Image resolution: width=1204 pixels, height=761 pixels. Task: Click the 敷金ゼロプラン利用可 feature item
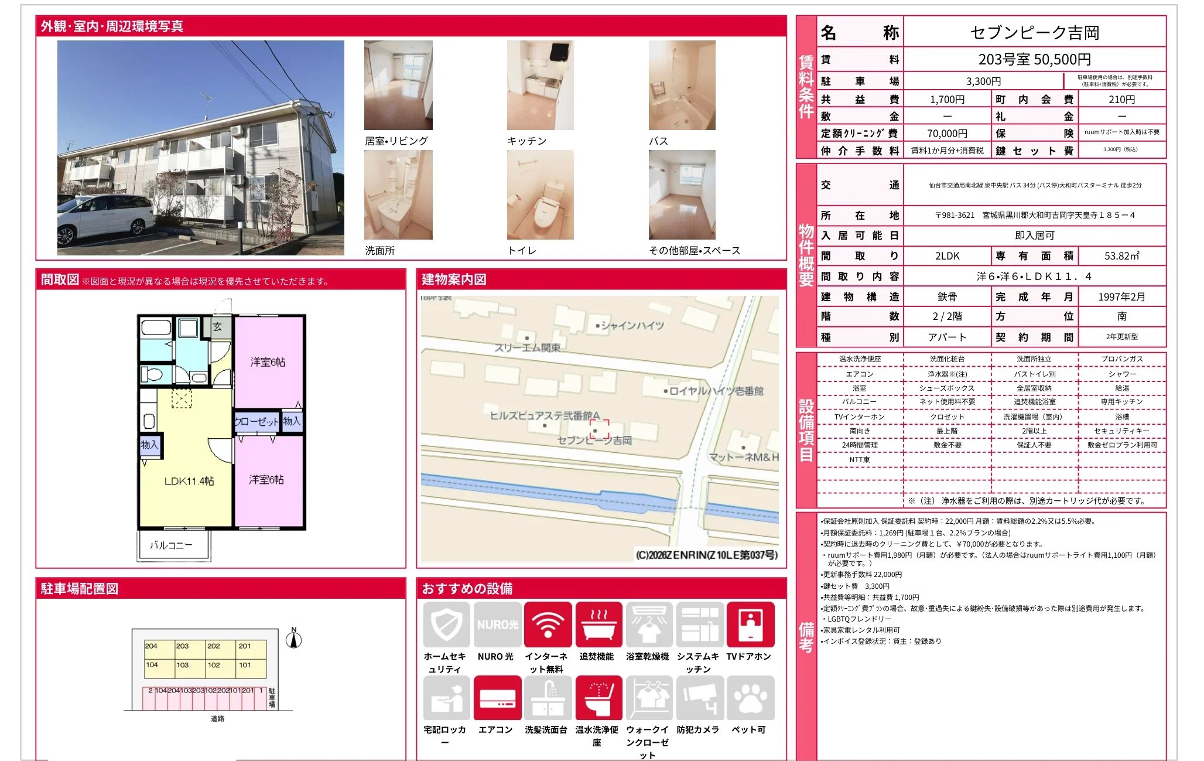(1122, 445)
